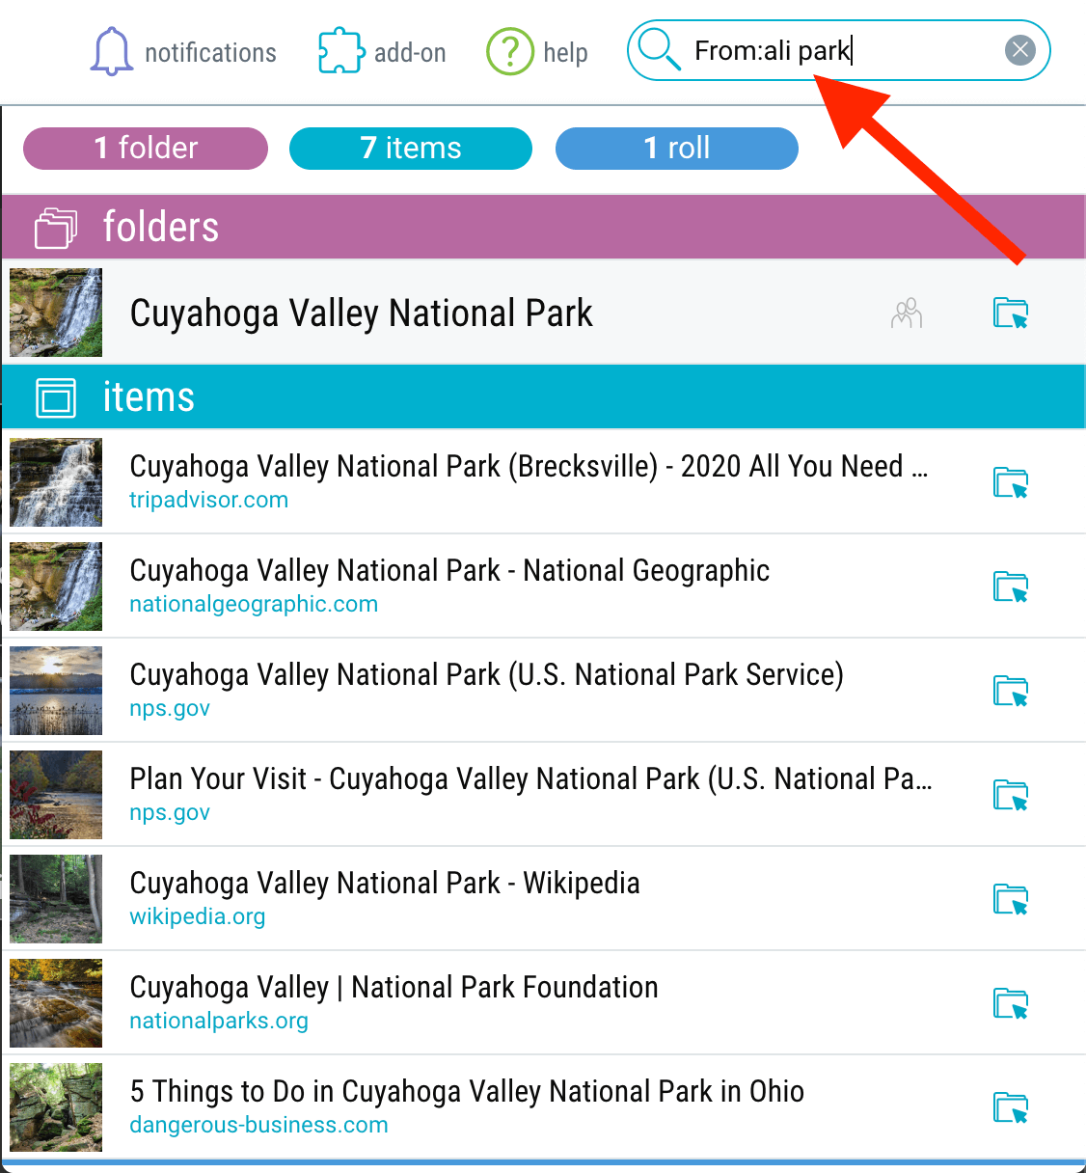
Task: Click go-to-folder icon on Cuyahoga folder row
Action: pyautogui.click(x=1011, y=314)
